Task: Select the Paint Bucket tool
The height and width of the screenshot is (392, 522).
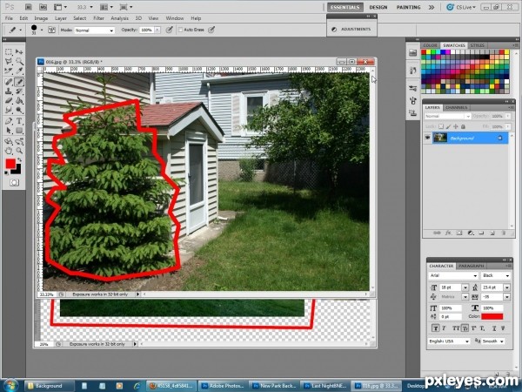Action: [x=19, y=100]
